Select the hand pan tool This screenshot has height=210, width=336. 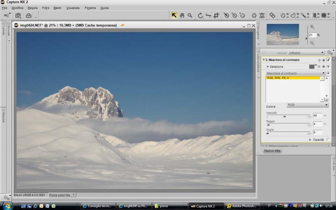coord(182,15)
